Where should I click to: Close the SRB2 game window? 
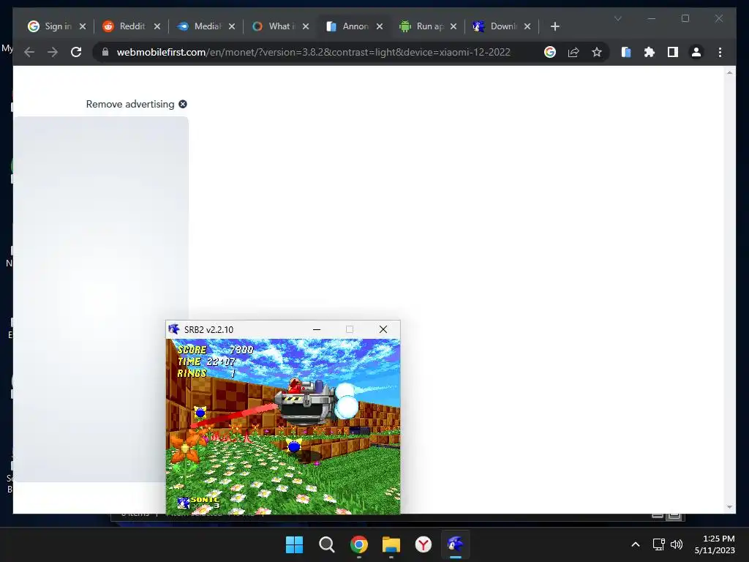coord(383,329)
